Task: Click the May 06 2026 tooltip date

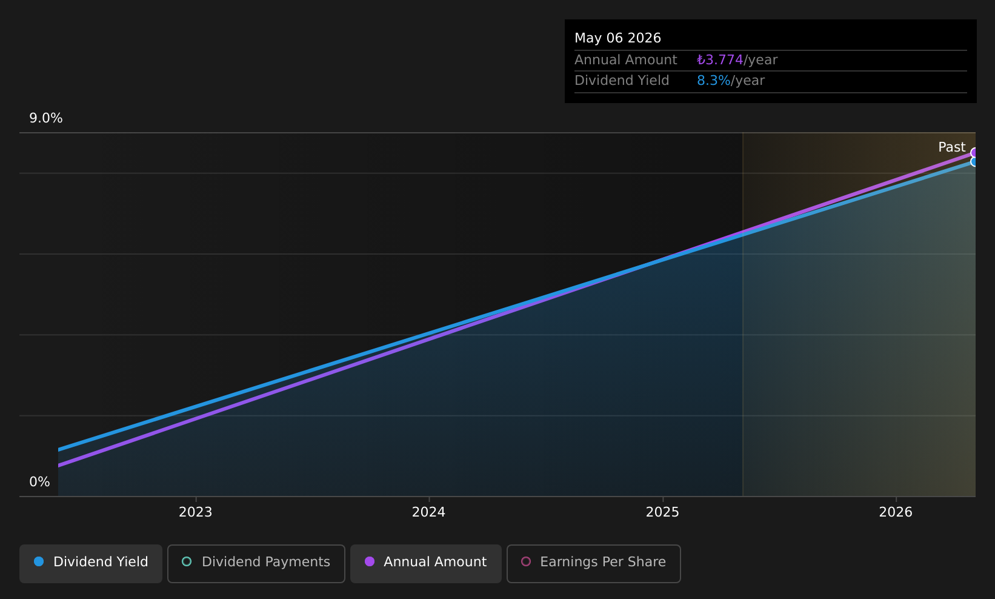Action: [x=618, y=38]
